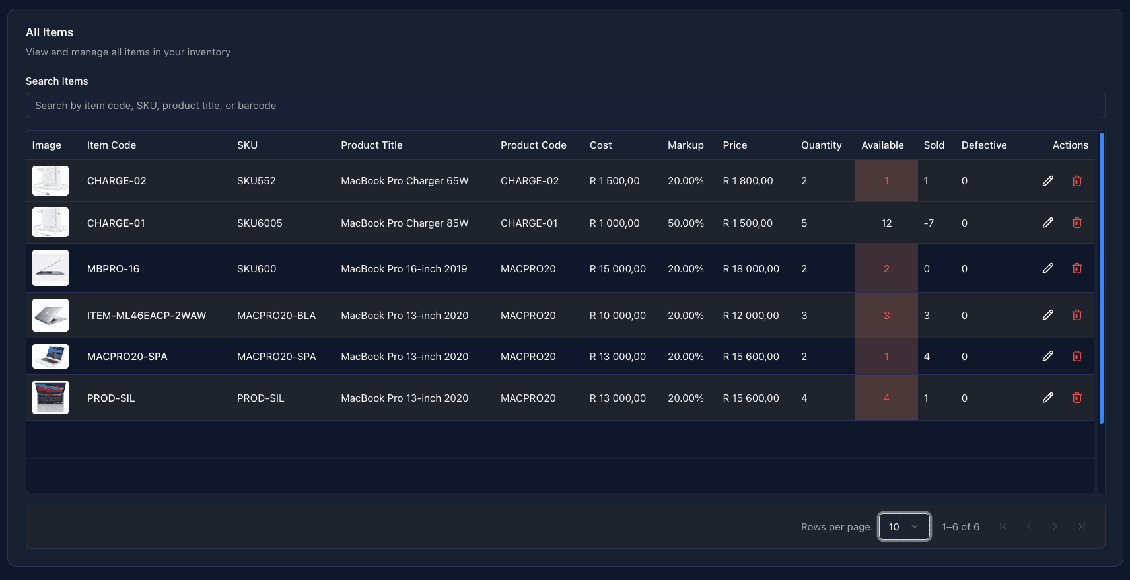Click SKU600 cell
1130x580 pixels.
[x=257, y=269]
